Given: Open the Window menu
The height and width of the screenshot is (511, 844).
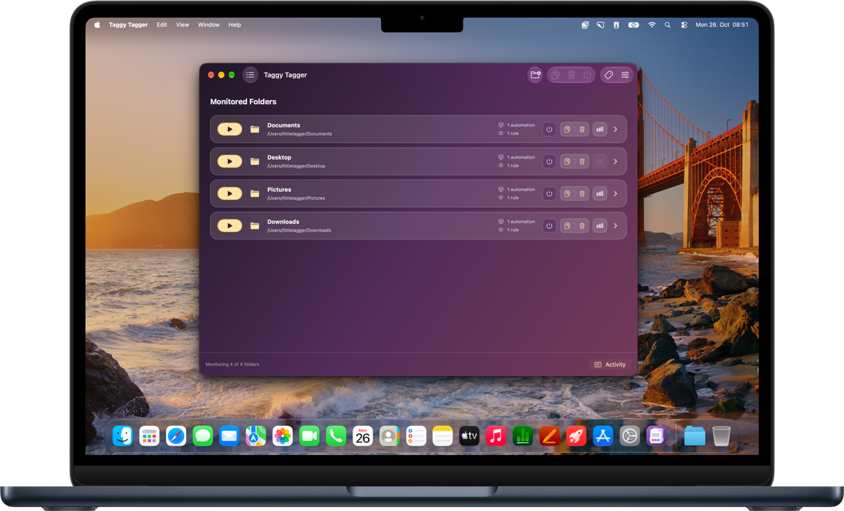Looking at the screenshot, I should [209, 25].
